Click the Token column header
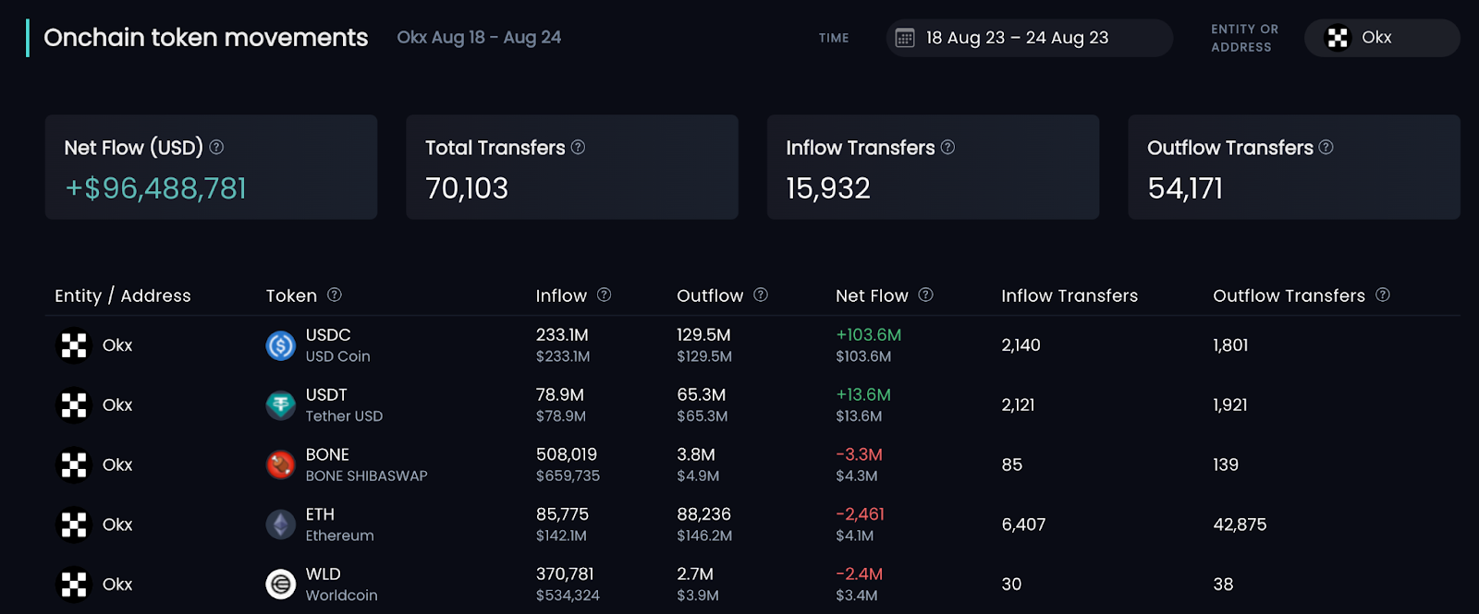The width and height of the screenshot is (1479, 614). (x=291, y=295)
